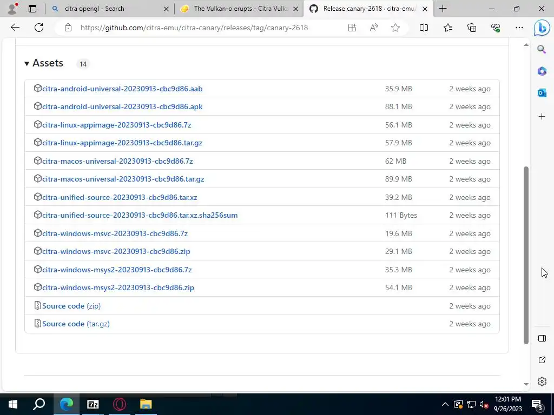Open the Settings and more menu

point(519,28)
